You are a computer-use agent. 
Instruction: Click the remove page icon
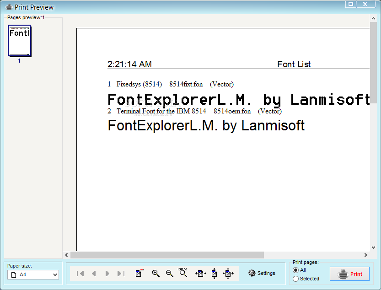[x=139, y=273]
